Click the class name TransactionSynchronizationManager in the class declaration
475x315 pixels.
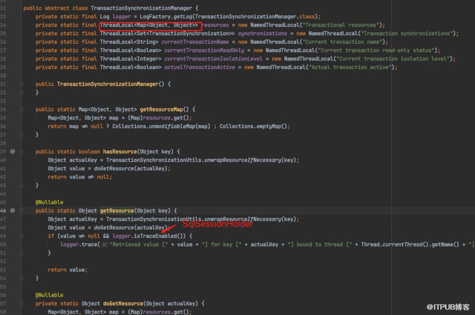[141, 8]
